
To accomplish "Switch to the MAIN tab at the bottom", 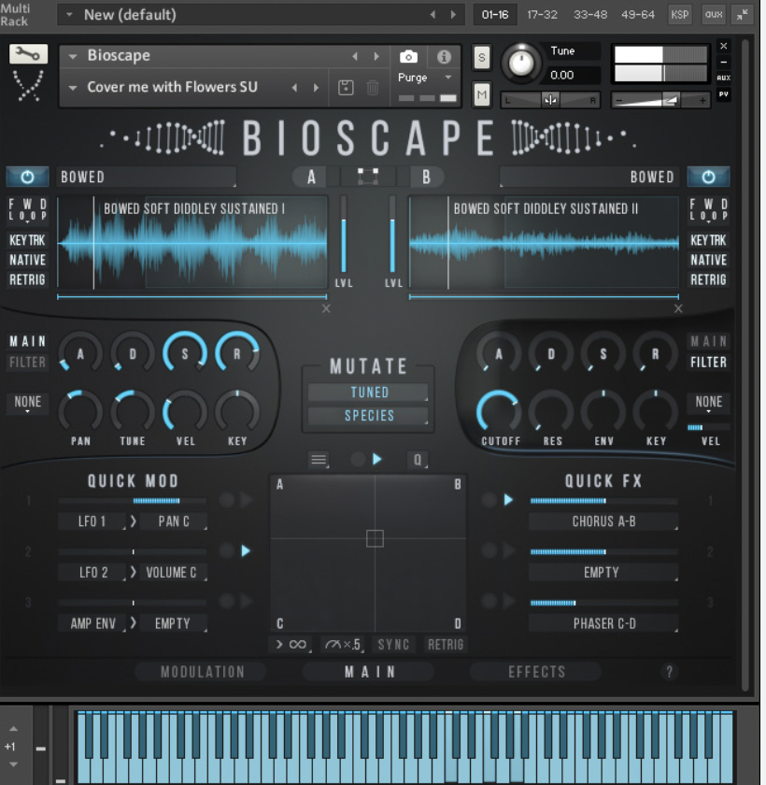I will pyautogui.click(x=370, y=671).
